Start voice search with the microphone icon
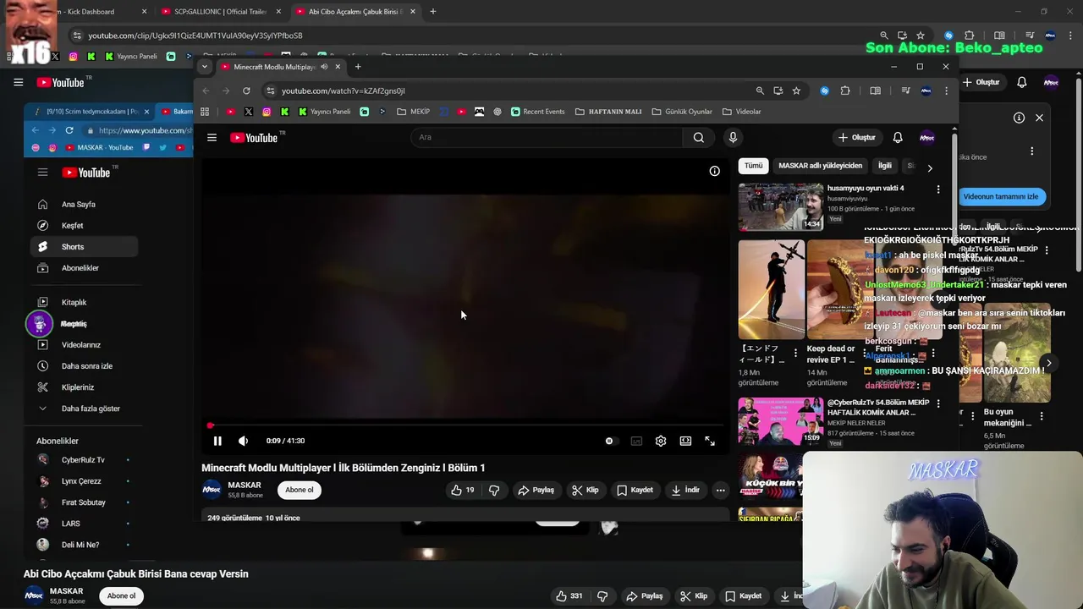1083x609 pixels. [733, 137]
